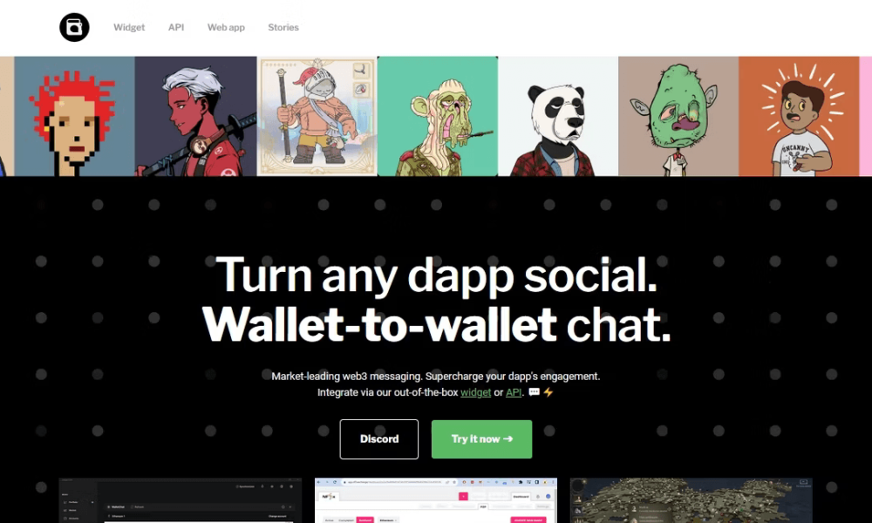Select the pixelated red-haired punk avatar
Screen dimensions: 872x523
74,116
